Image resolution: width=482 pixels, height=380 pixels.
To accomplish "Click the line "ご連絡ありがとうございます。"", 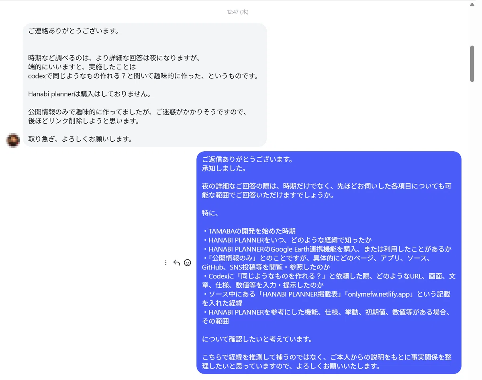I will coord(74,31).
